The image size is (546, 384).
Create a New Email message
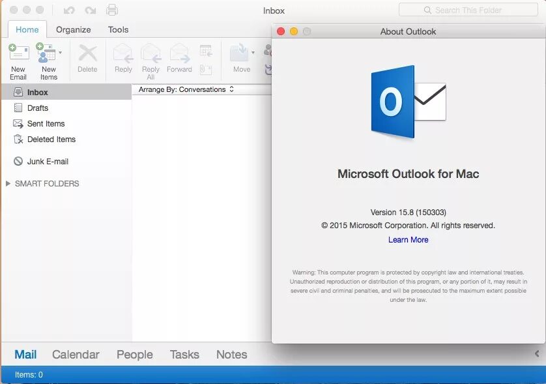[18, 62]
